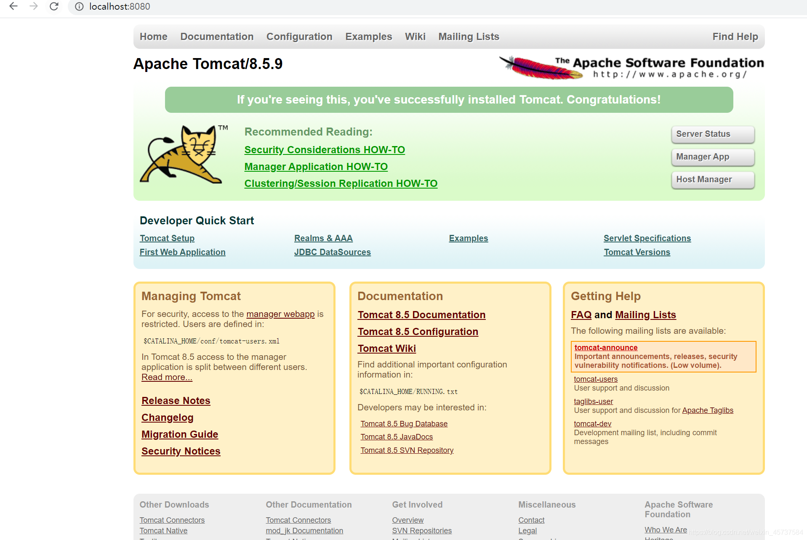
Task: Open the tomcat-announce mailing list link
Action: (606, 348)
